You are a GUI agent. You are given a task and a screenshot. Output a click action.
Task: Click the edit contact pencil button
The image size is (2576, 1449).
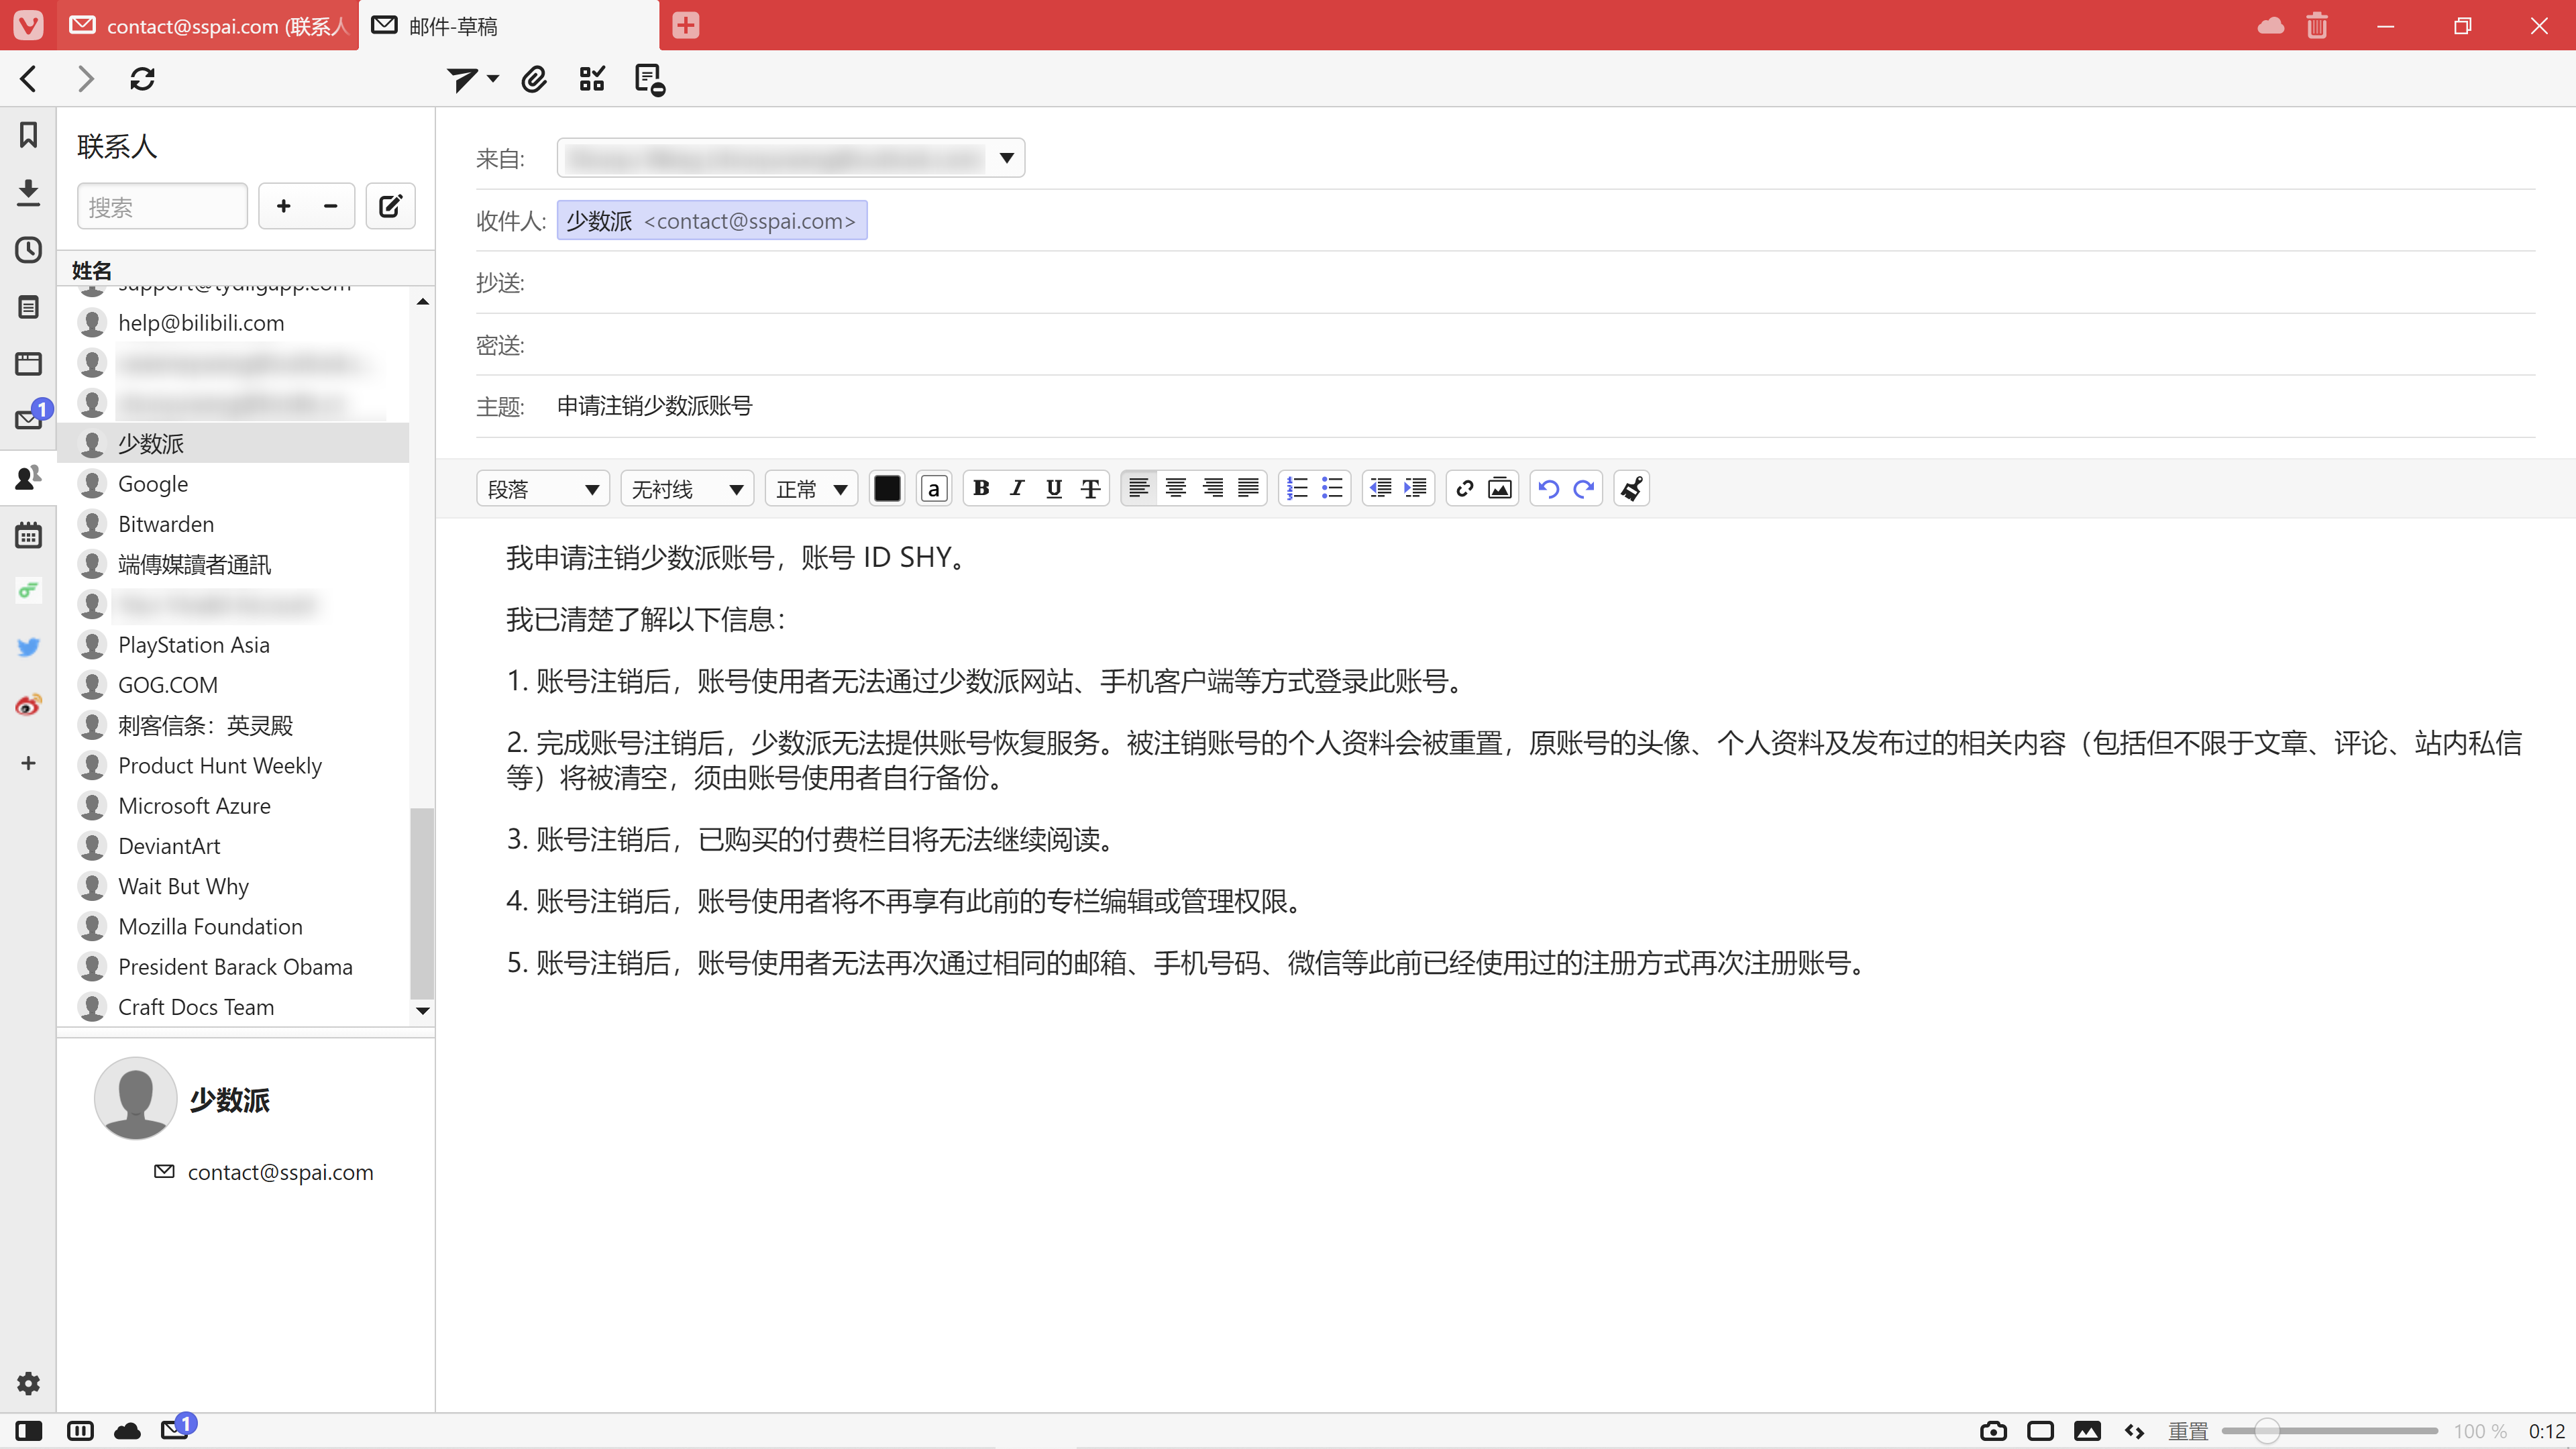[x=390, y=206]
